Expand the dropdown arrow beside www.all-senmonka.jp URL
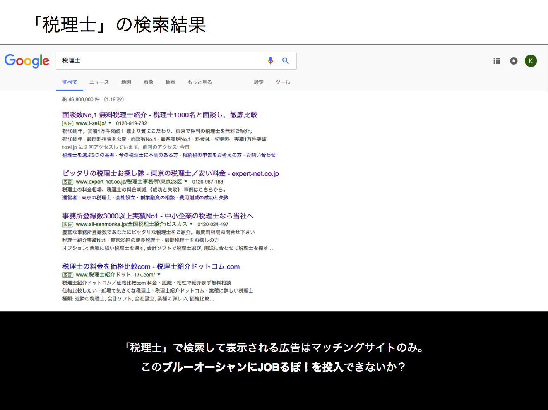548x410 pixels. 191,224
